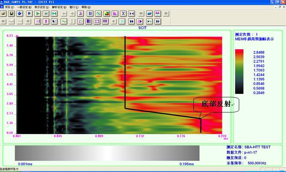The width and height of the screenshot is (286, 172).
Task: Click the 底部反射 callout label
Action: (216, 104)
